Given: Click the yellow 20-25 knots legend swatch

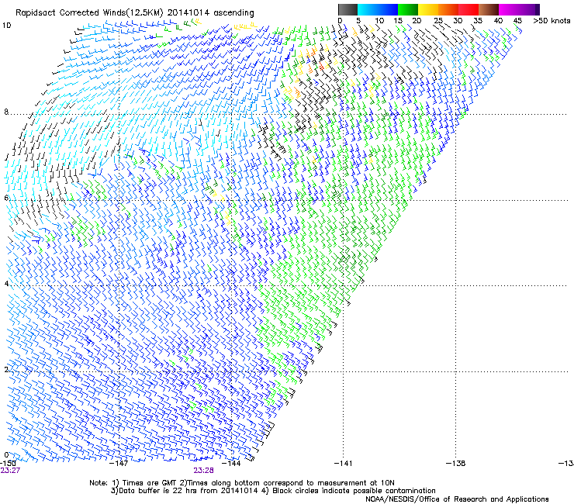Looking at the screenshot, I should tap(428, 9).
